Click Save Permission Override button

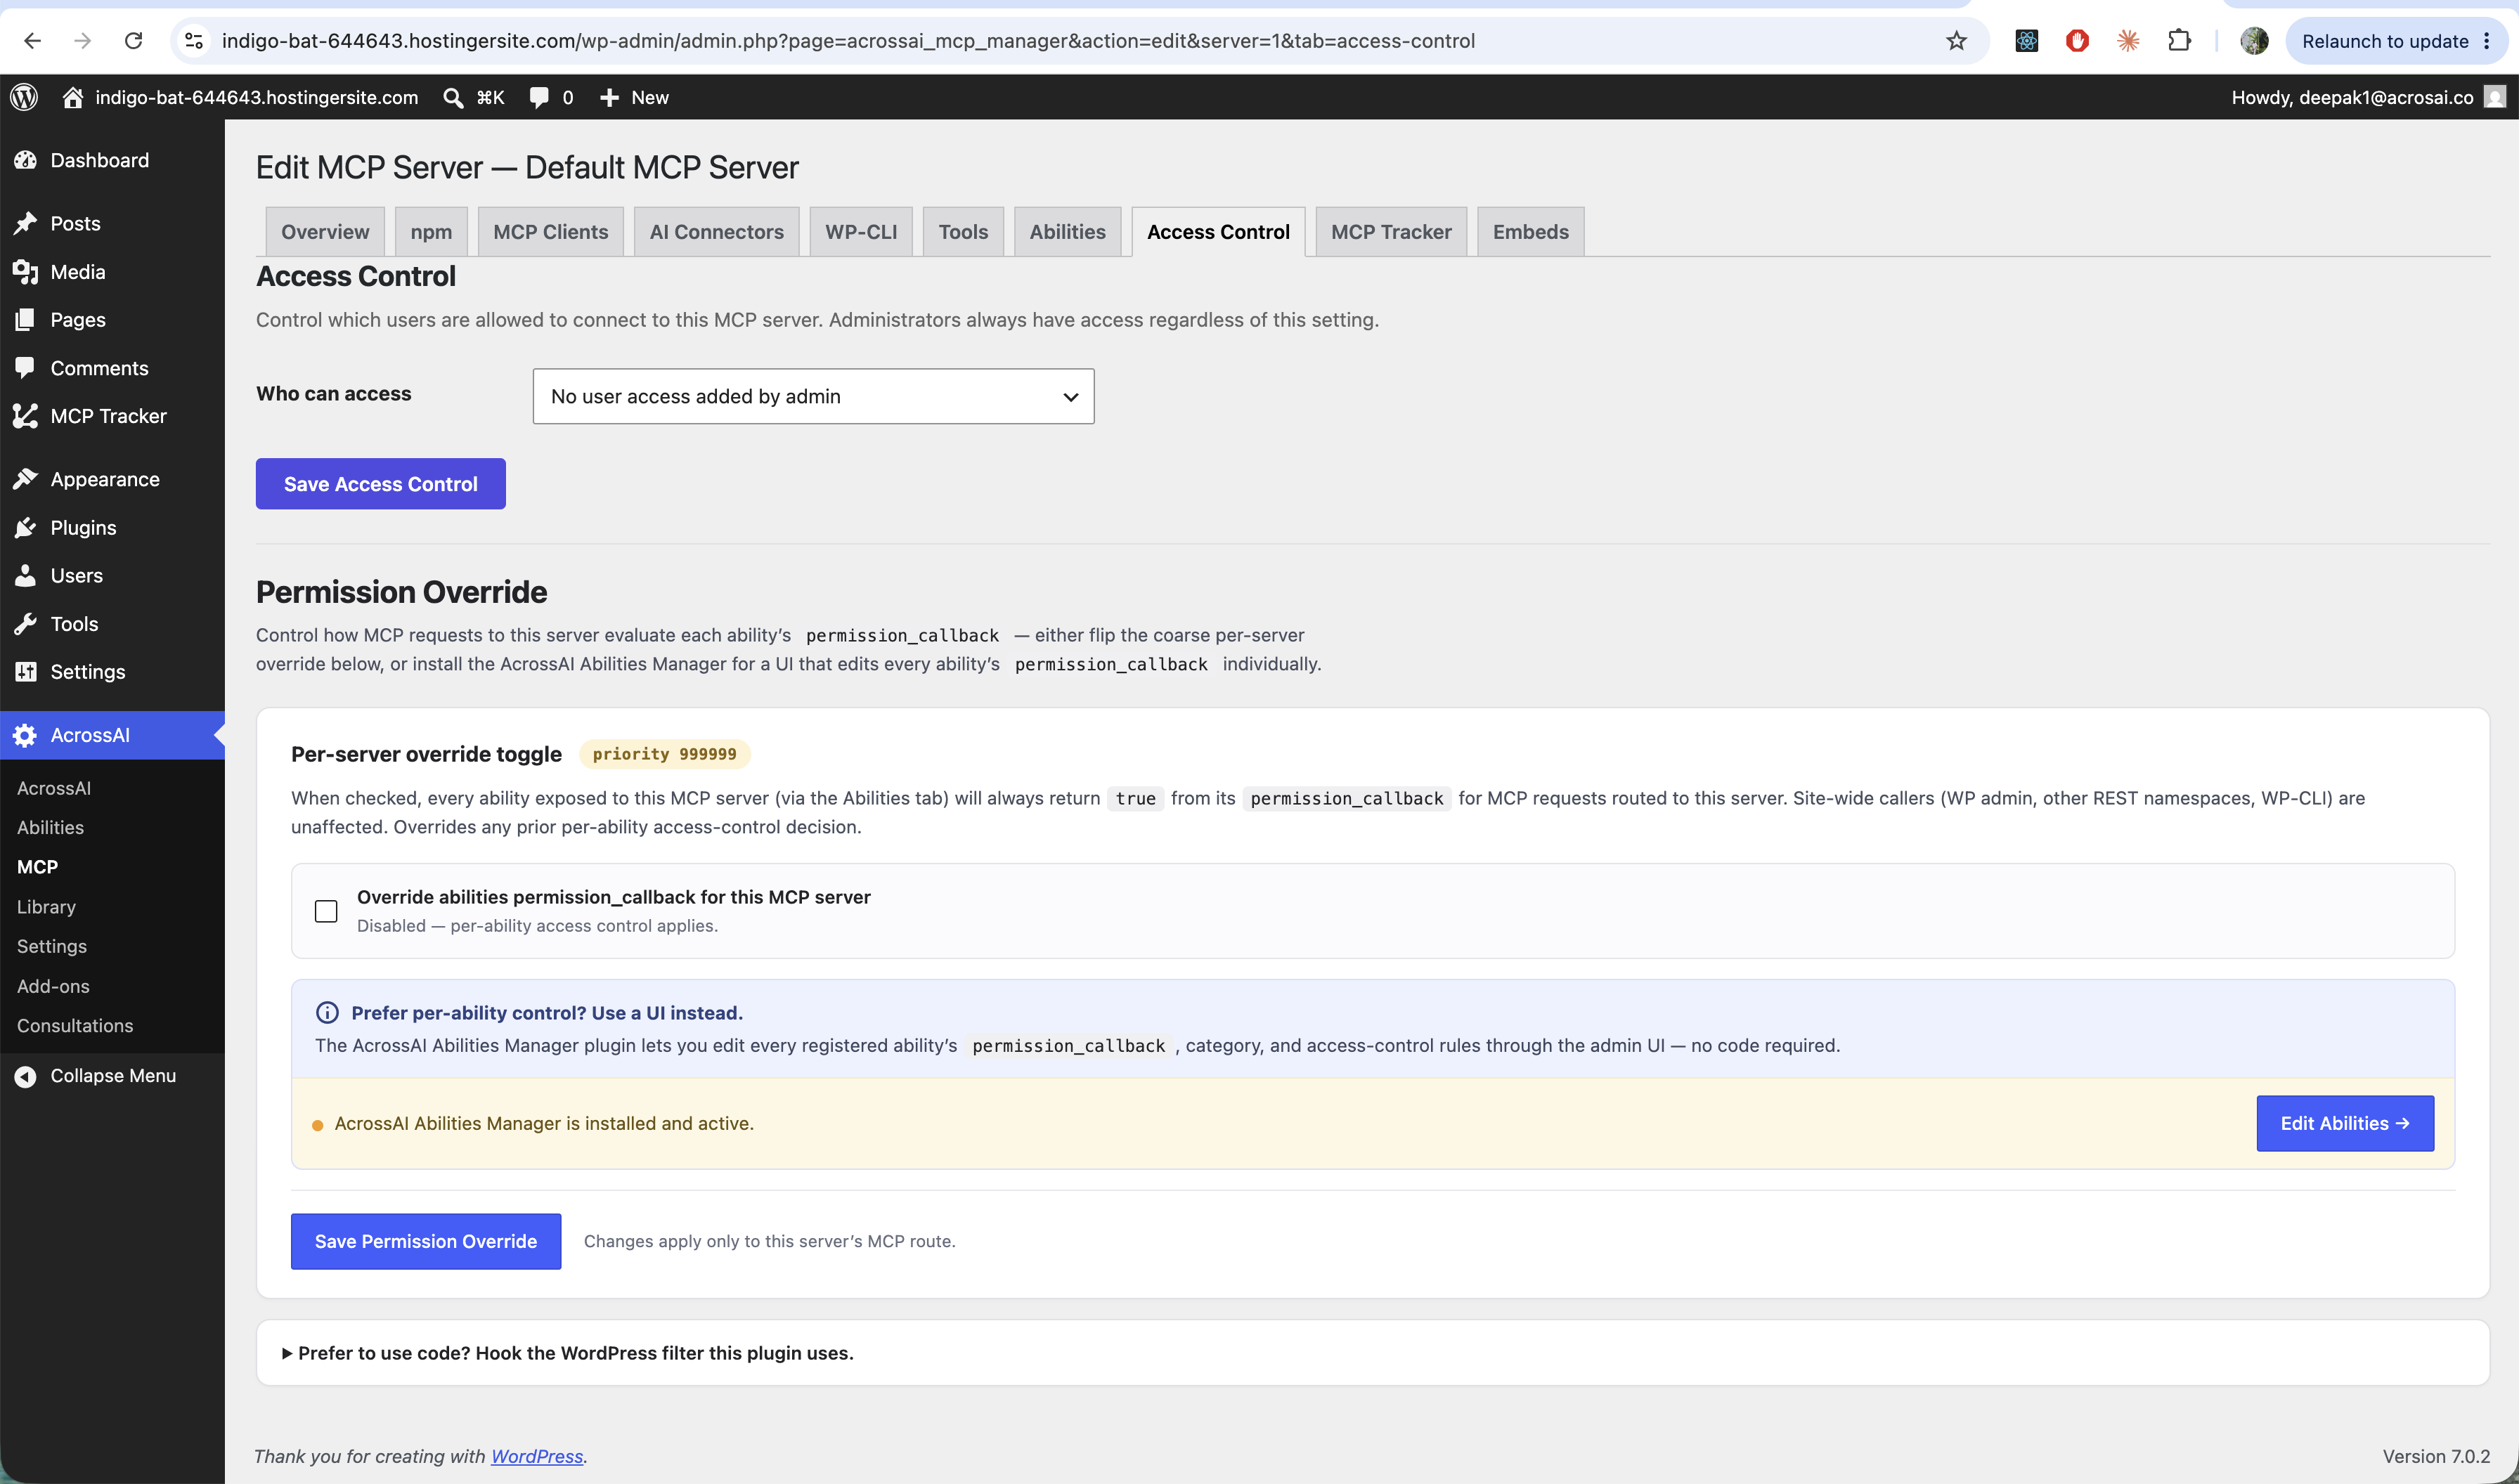(426, 1241)
